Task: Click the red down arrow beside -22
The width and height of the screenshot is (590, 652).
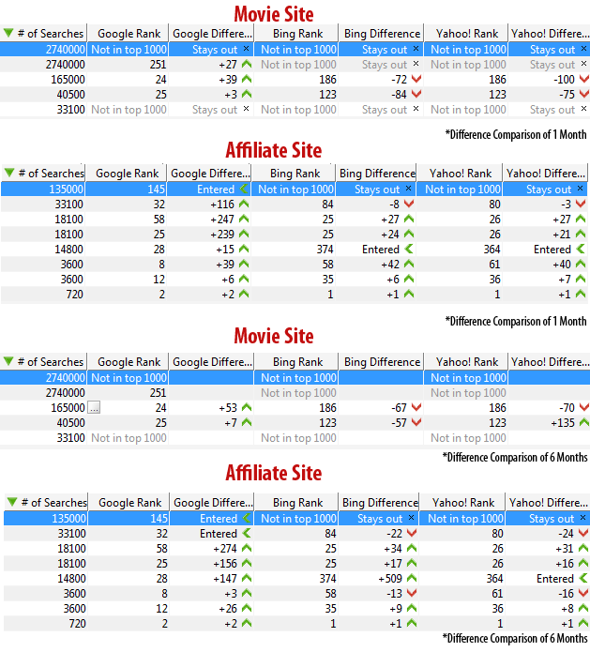Action: click(x=412, y=533)
